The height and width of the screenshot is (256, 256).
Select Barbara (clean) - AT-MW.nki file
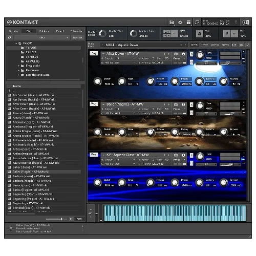tap(44, 176)
